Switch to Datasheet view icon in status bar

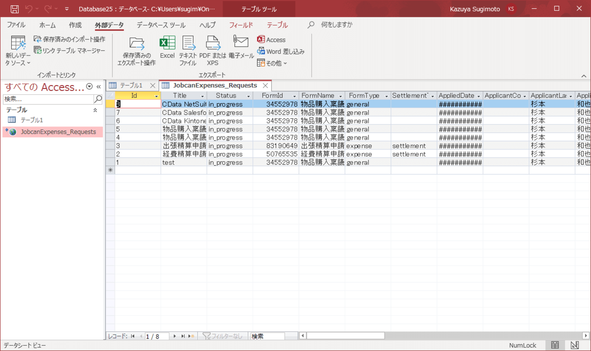[x=555, y=345]
